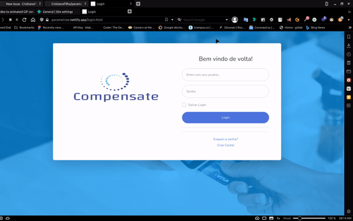Viewport: 353px width, 221px height.
Task: Click the page zoom slider handle
Action: pos(299,218)
